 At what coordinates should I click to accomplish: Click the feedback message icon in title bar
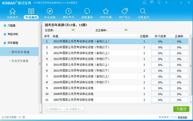(x=152, y=2)
